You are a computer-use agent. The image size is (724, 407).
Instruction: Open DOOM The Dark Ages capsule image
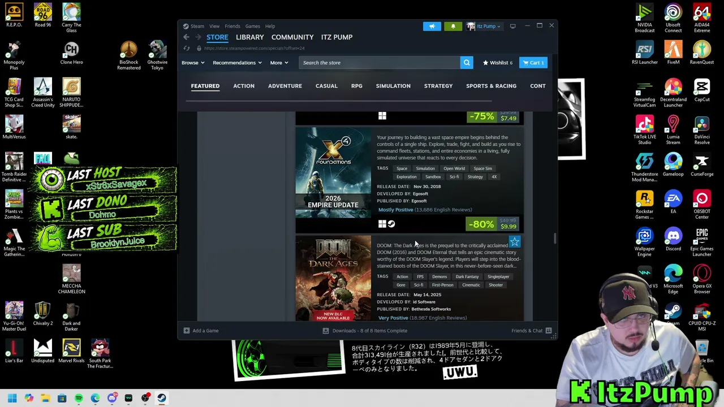pos(333,279)
